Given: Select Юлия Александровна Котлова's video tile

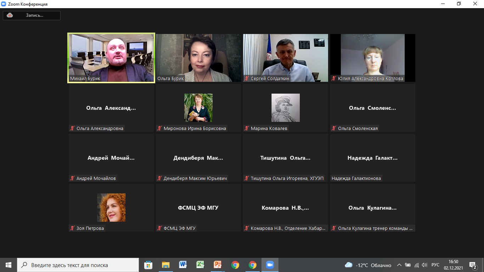Looking at the screenshot, I should pos(373,58).
